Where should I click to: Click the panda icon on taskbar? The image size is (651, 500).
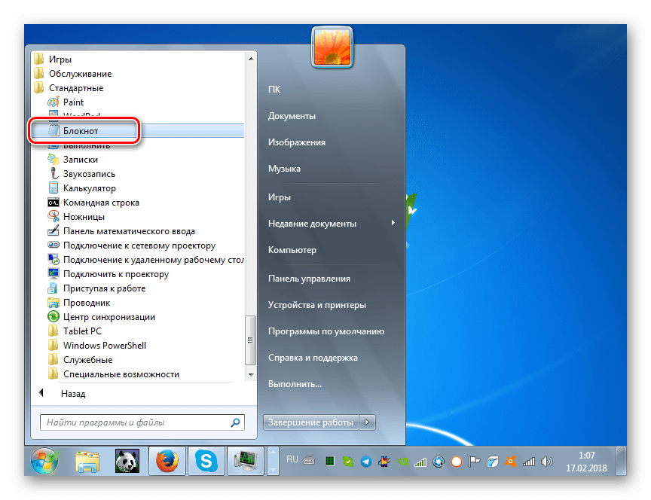pyautogui.click(x=127, y=462)
